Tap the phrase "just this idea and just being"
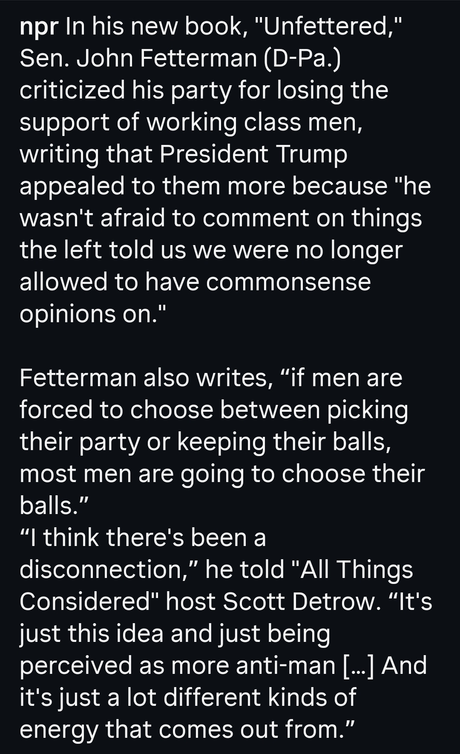This screenshot has width=460, height=754. pos(175,634)
